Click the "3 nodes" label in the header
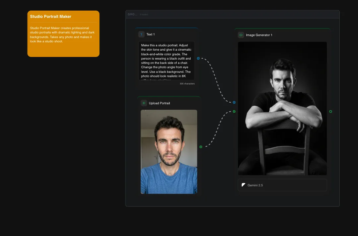This screenshot has height=236, width=358. click(x=144, y=15)
